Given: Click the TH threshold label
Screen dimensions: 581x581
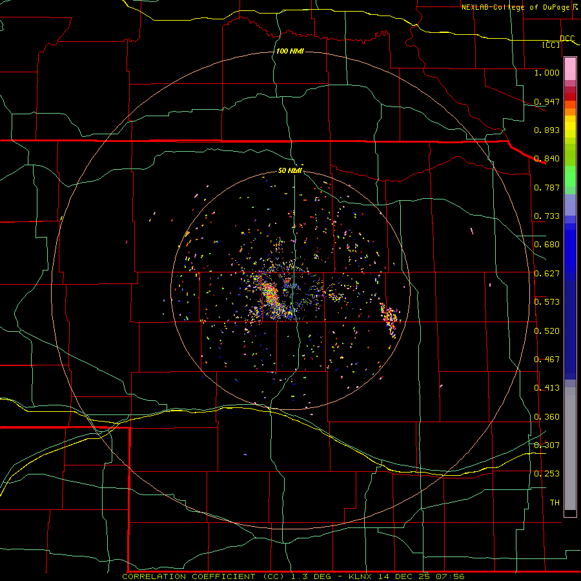Looking at the screenshot, I should tap(555, 503).
